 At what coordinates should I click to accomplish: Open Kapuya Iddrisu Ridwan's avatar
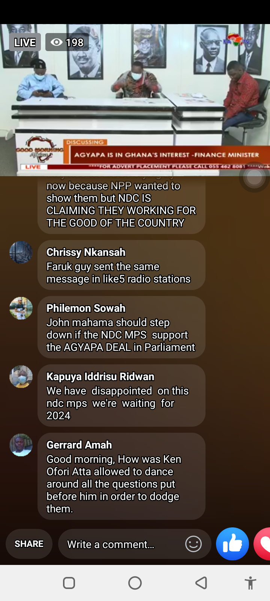21,376
